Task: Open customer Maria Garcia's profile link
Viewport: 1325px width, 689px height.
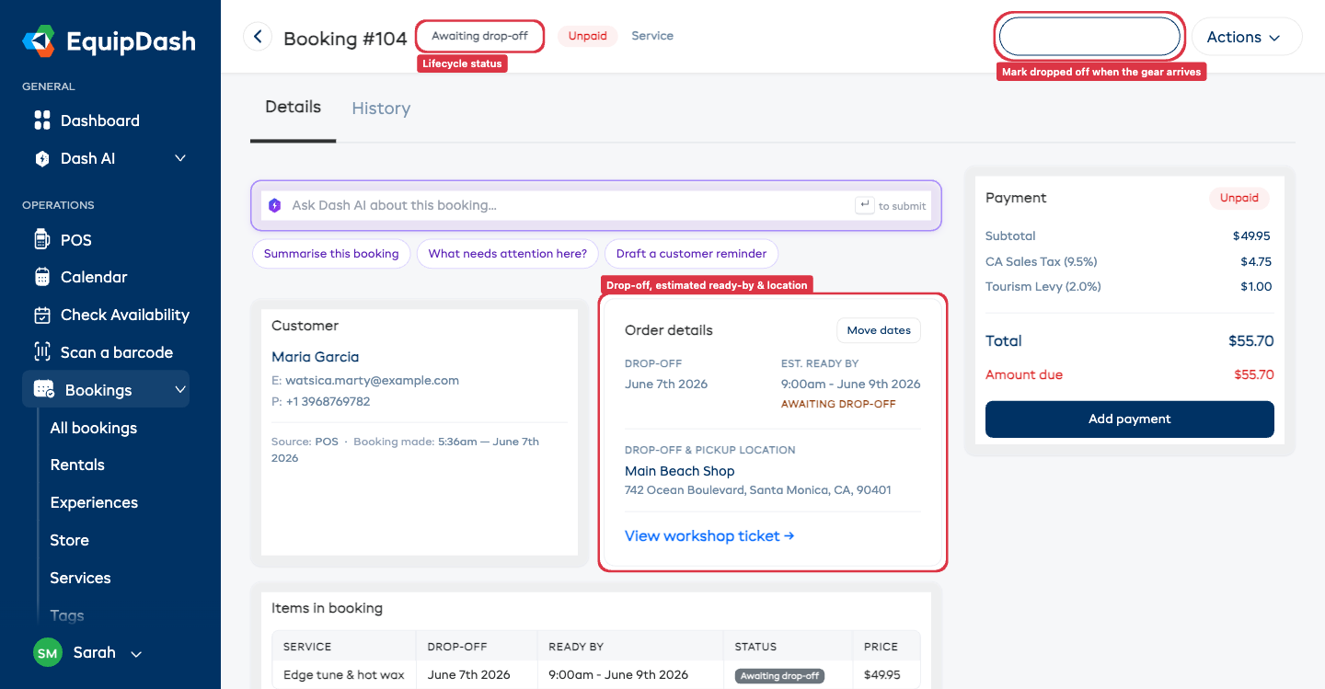Action: pyautogui.click(x=316, y=357)
